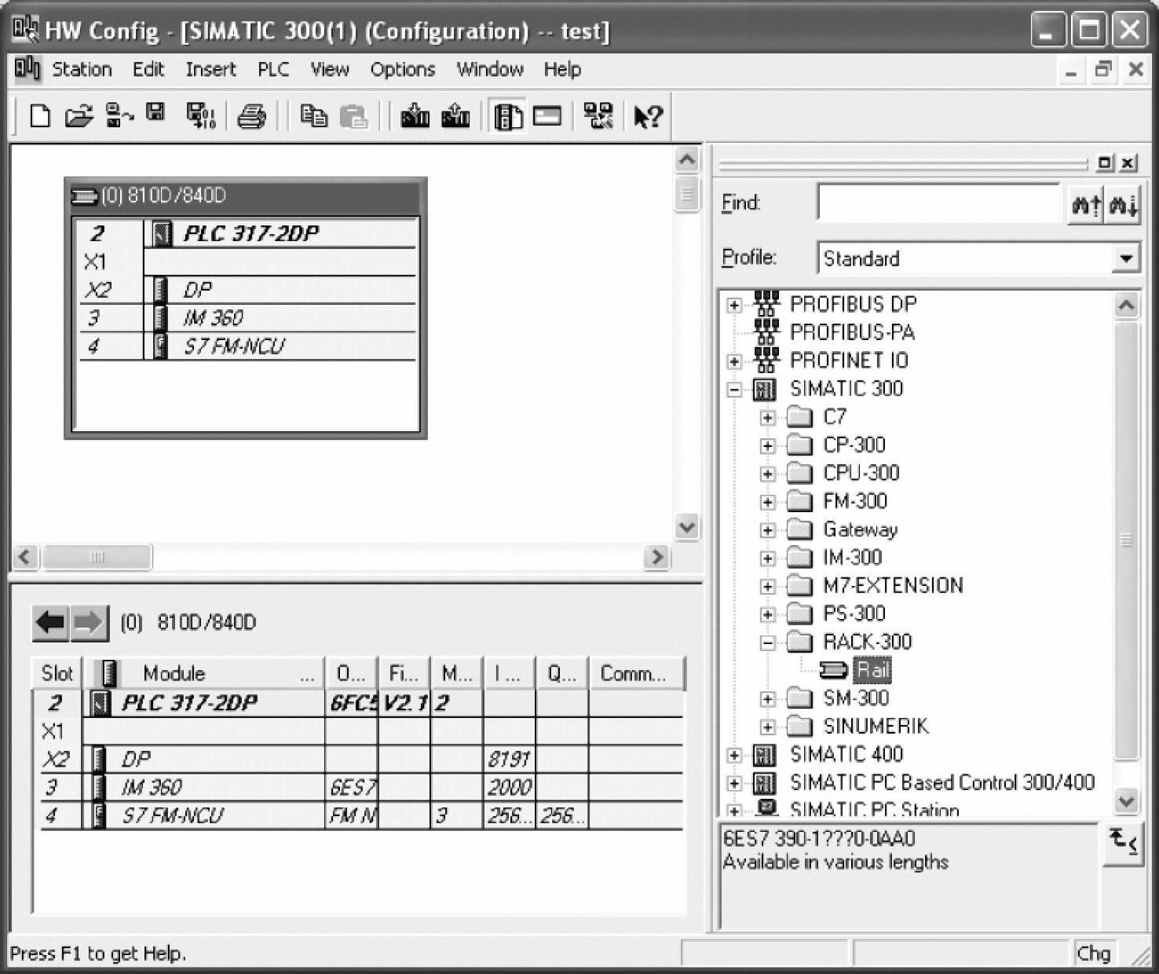
Task: Click the station view horizontal scrollbar thumb
Action: [x=97, y=557]
